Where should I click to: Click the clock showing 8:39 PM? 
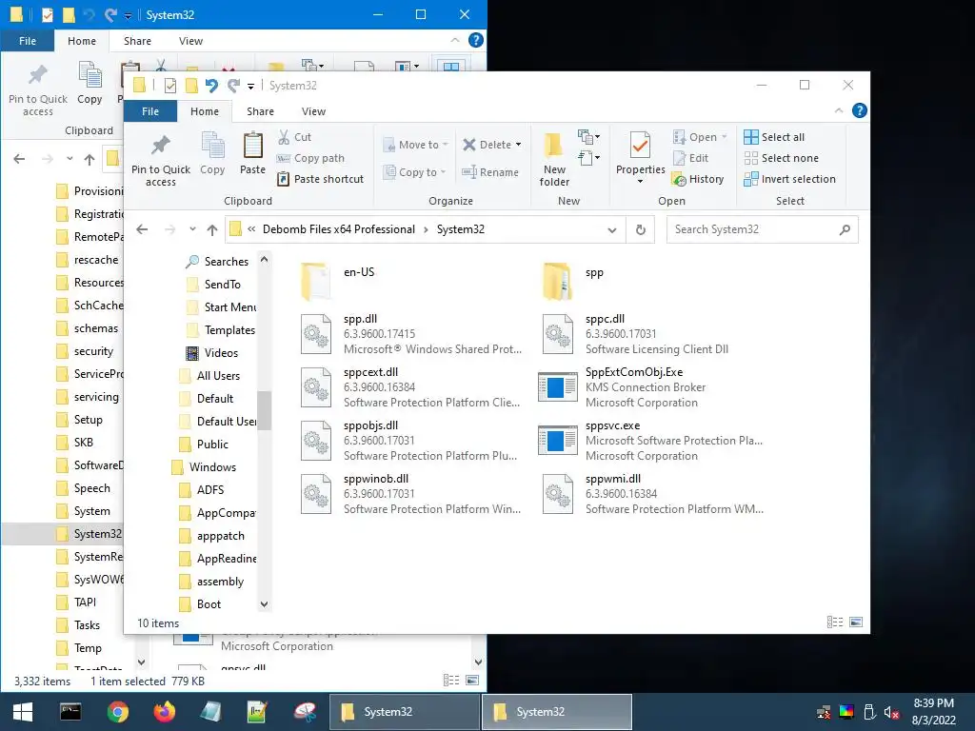pos(933,703)
